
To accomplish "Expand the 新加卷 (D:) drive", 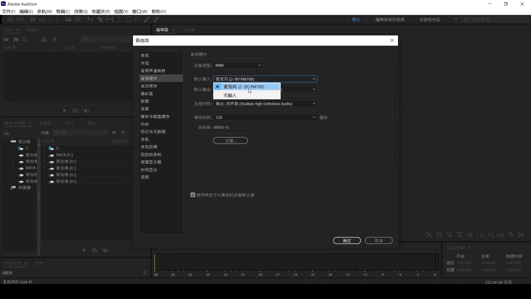I will (44, 161).
